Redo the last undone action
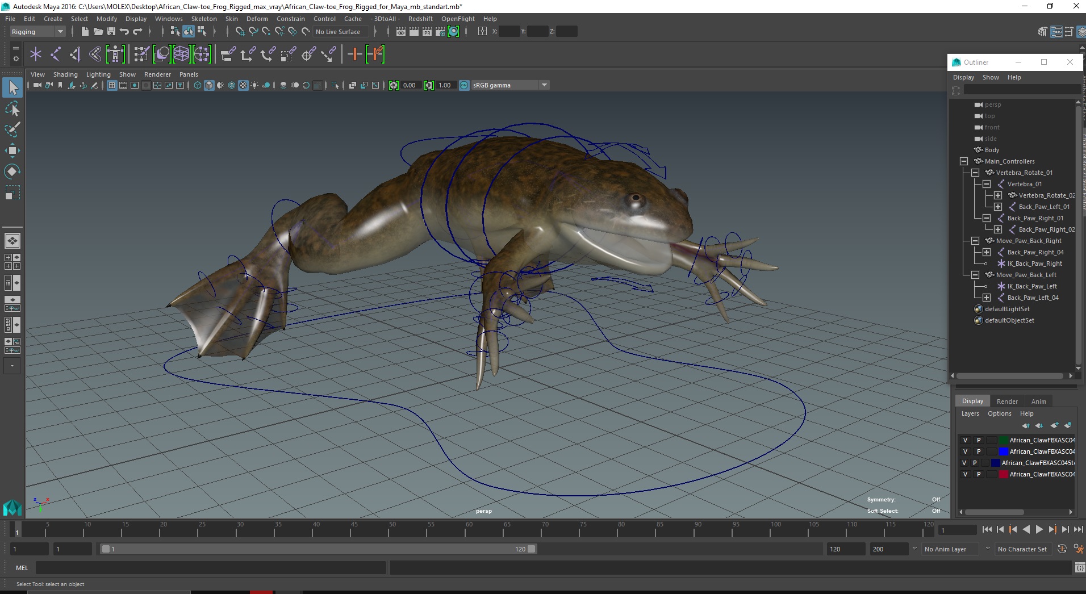1086x594 pixels. tap(137, 32)
